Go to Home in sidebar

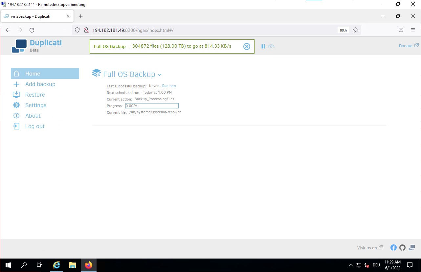point(33,74)
